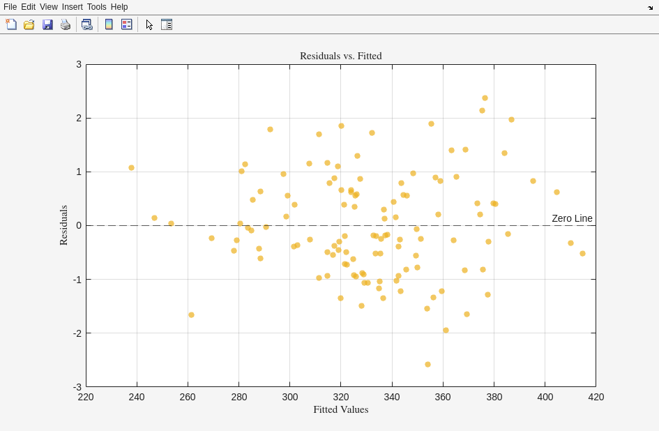Open the Property Inspector from the toolbar
The image size is (659, 431).
tap(167, 24)
